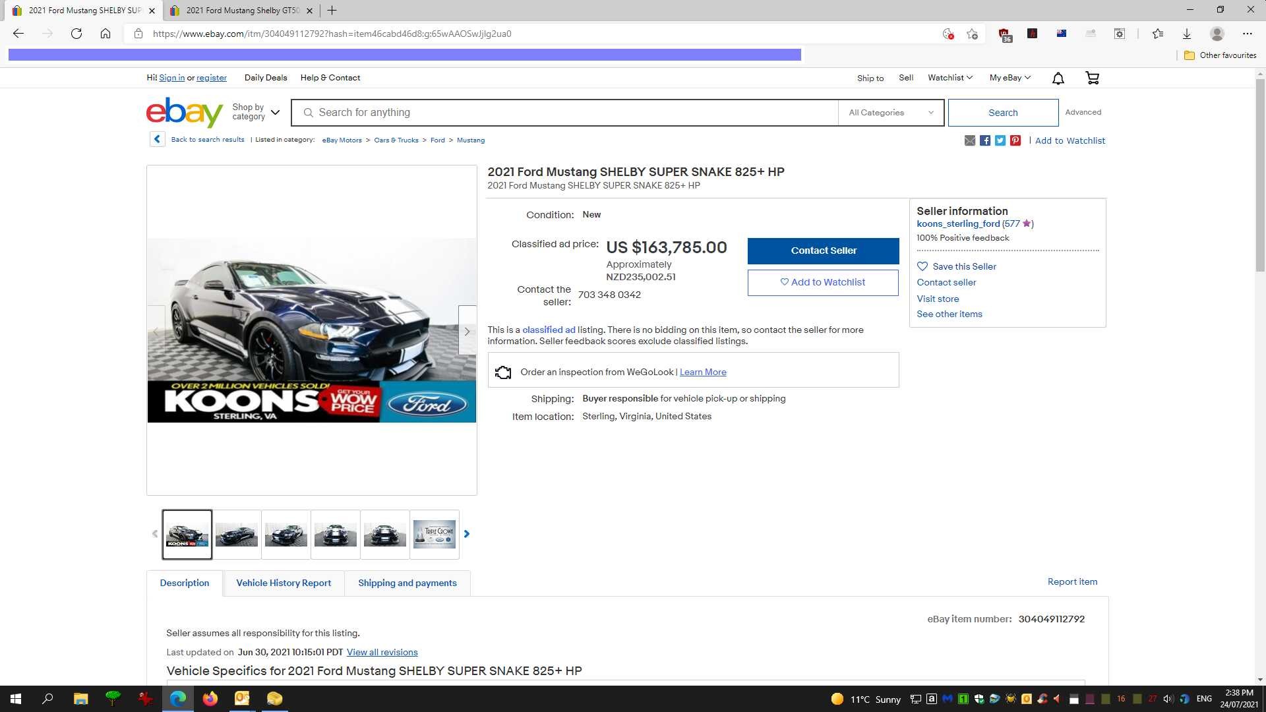Share listing on Pinterest icon
The image size is (1266, 712).
point(1015,140)
